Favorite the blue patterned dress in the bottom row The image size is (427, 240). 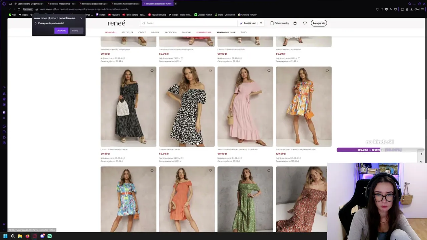152,171
